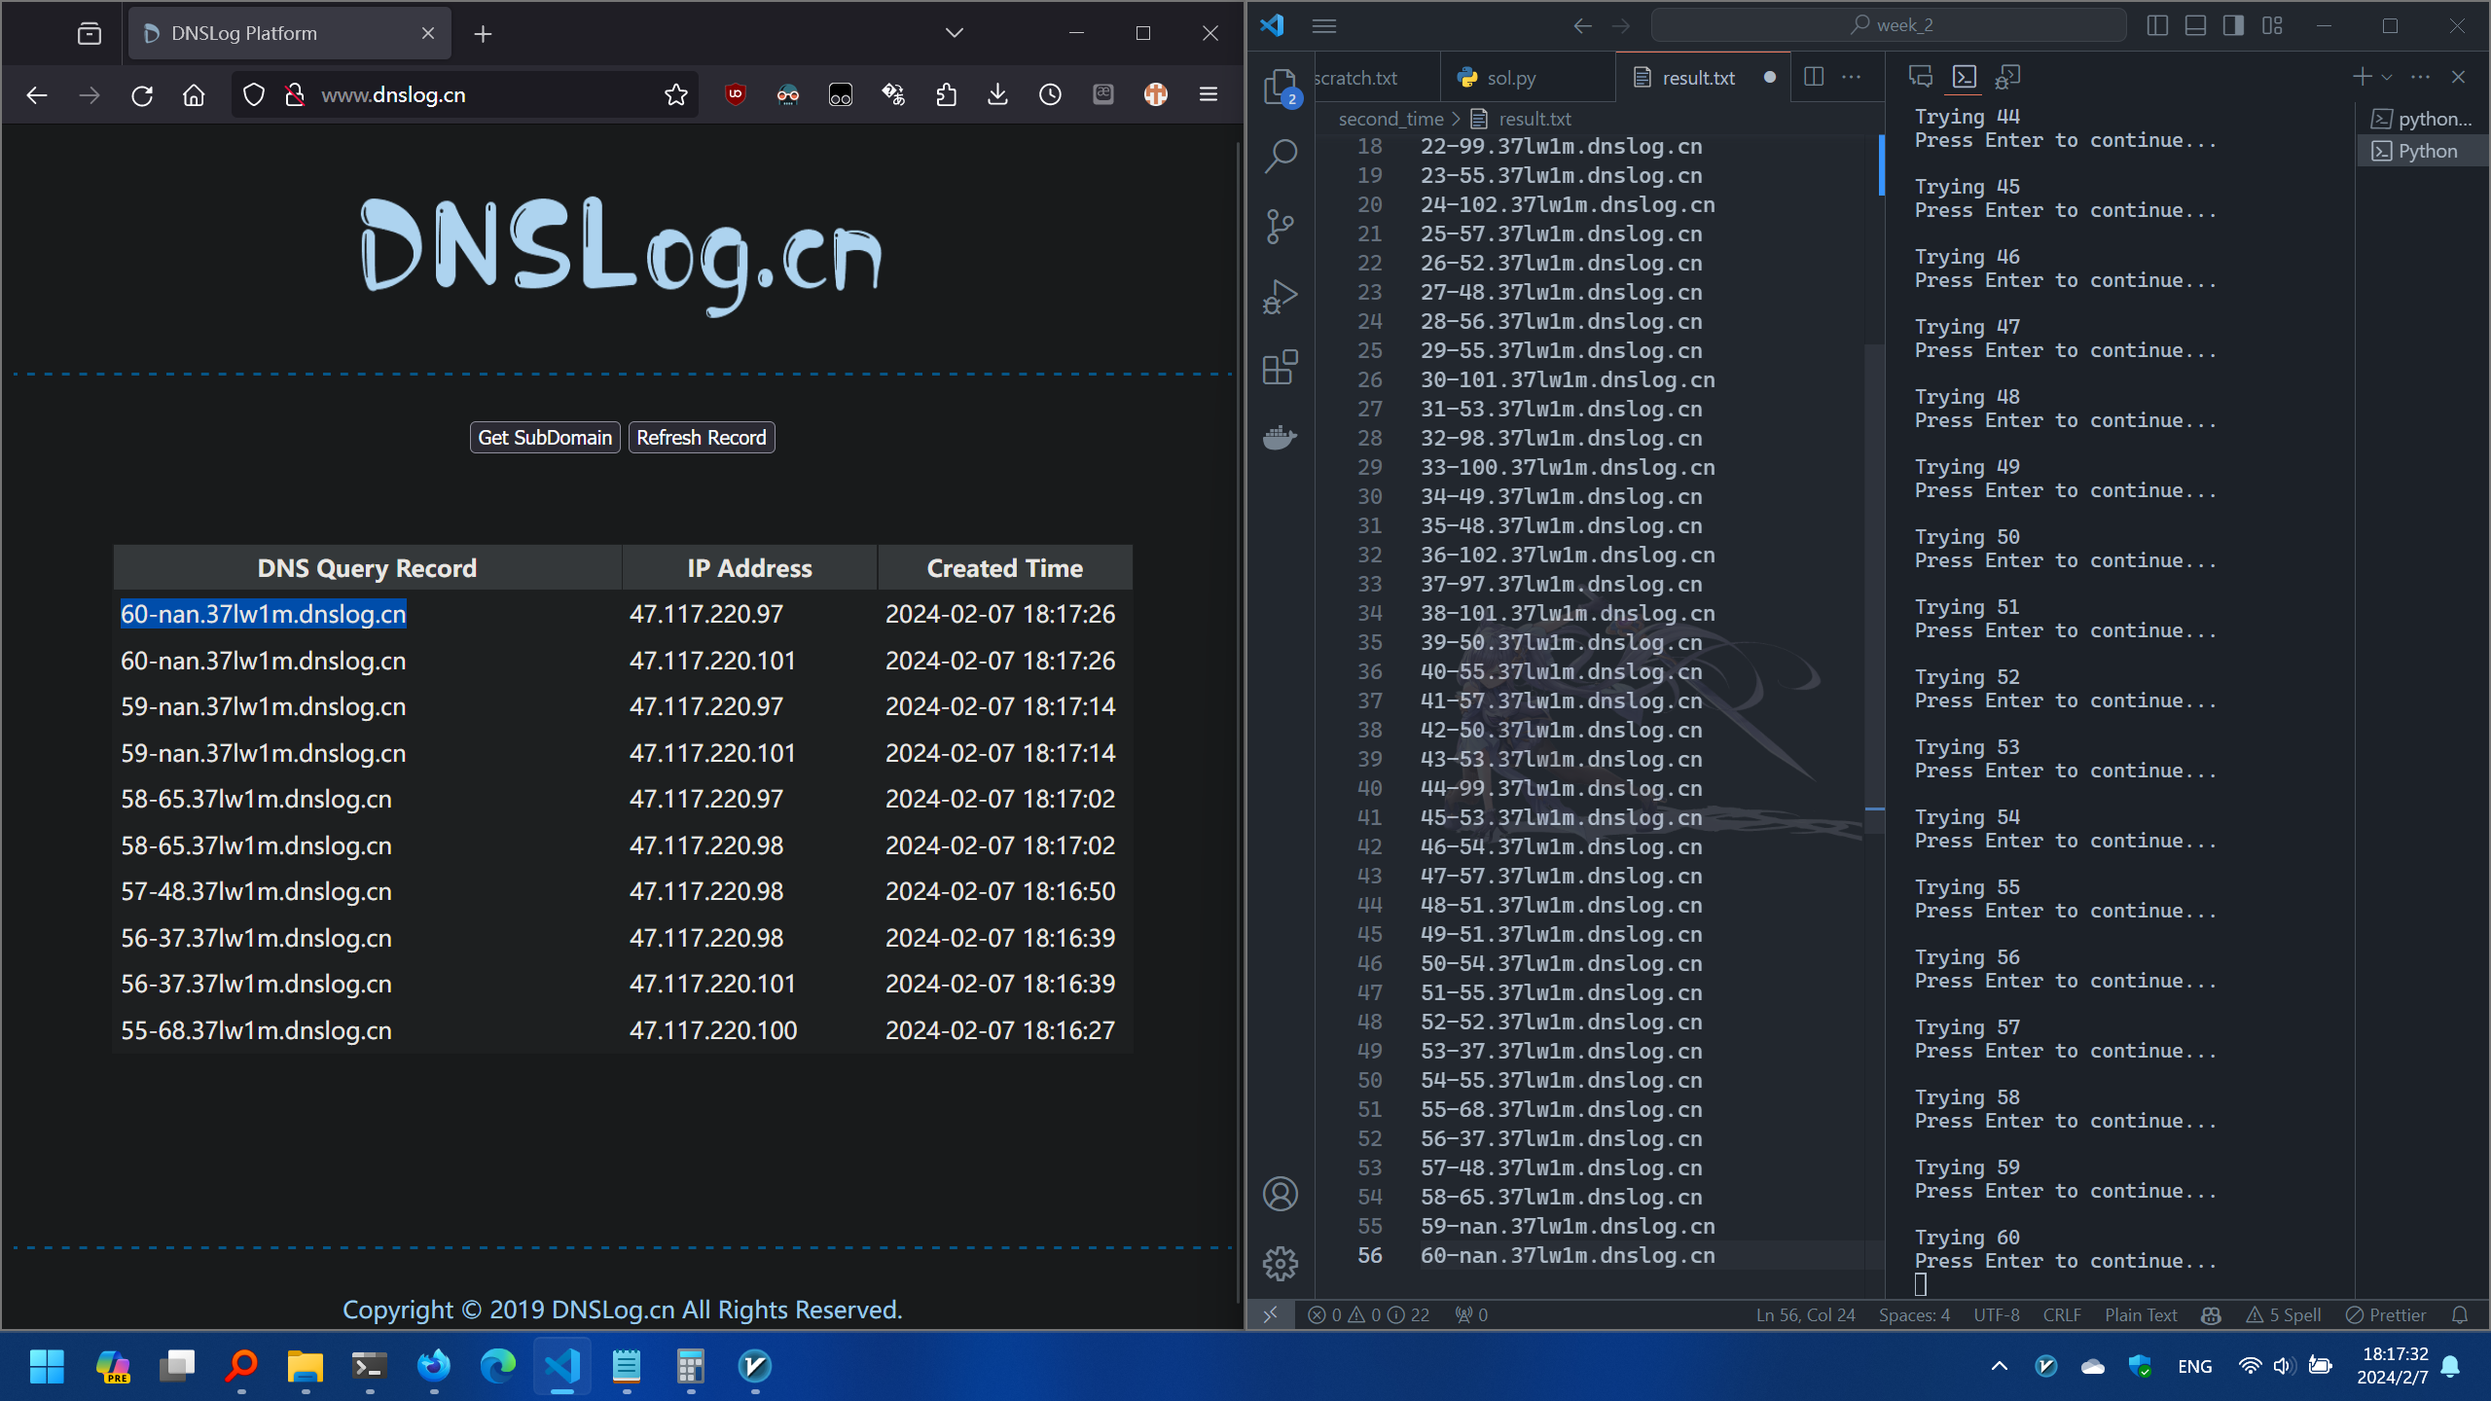Open the new terminal launch profile dropdown
The image size is (2491, 1401).
[2387, 77]
